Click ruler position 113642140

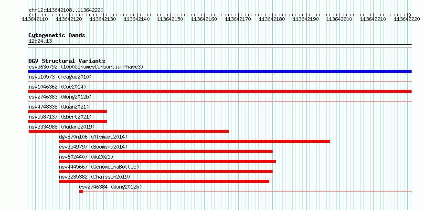click(137, 19)
